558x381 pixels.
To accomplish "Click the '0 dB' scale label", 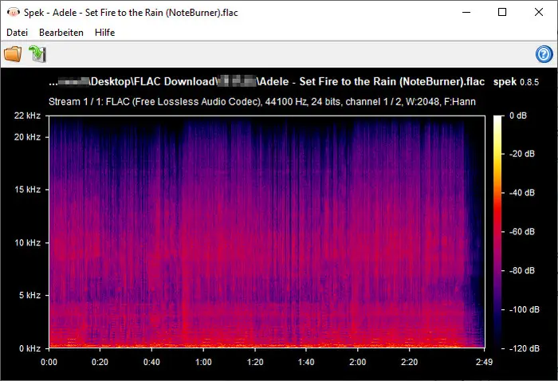I will pos(518,116).
